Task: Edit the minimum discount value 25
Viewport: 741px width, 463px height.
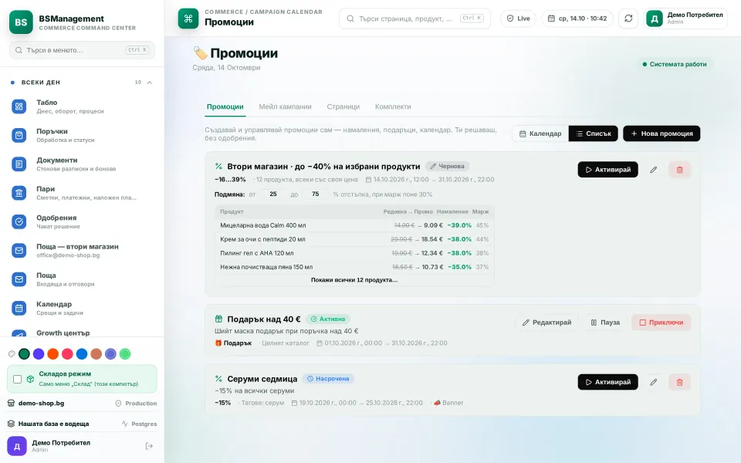Action: [x=273, y=194]
